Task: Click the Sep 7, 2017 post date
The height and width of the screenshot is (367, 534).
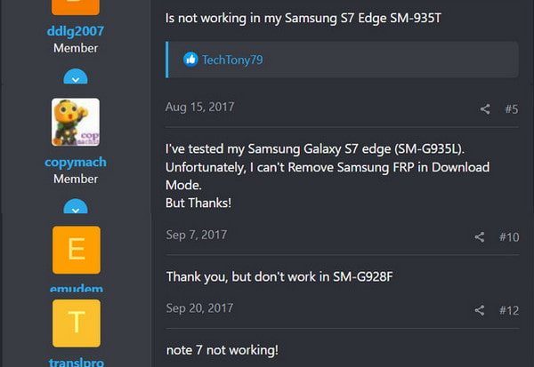Action: tap(196, 235)
